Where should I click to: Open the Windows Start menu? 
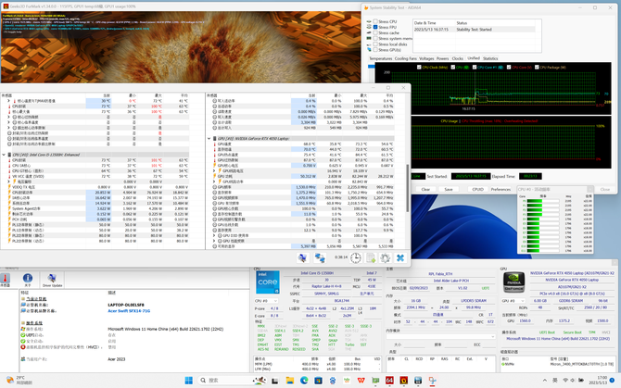(189, 380)
